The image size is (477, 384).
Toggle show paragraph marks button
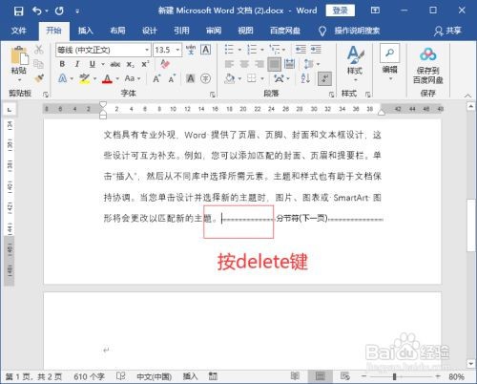click(x=324, y=78)
